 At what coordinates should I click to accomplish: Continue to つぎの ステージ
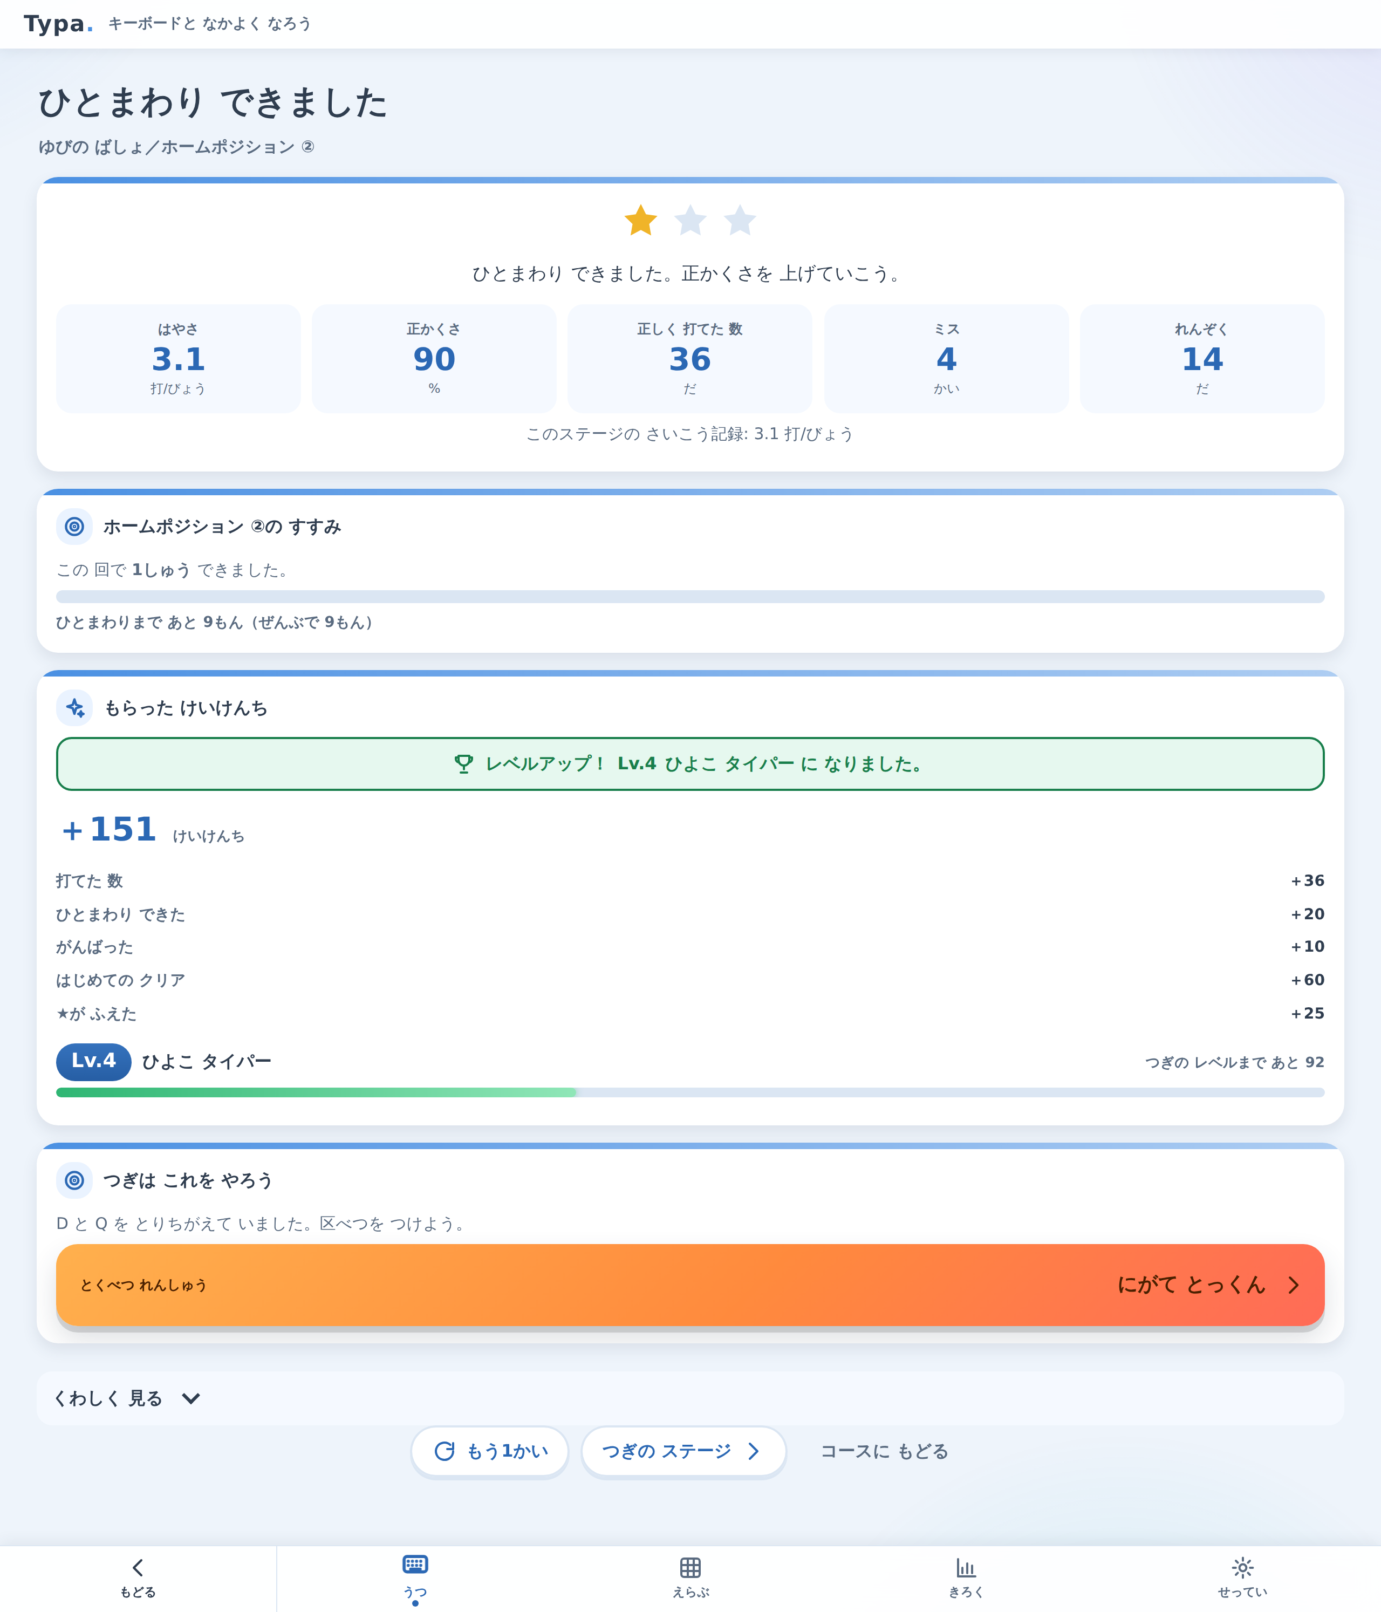pyautogui.click(x=683, y=1451)
